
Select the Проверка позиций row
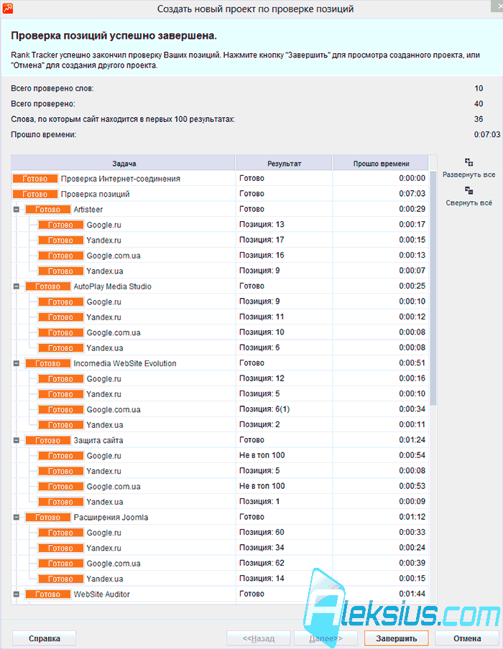click(x=220, y=194)
